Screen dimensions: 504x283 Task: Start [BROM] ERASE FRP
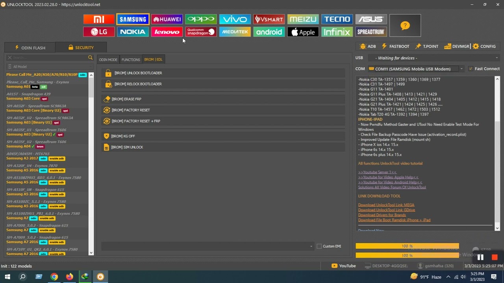pyautogui.click(x=223, y=99)
